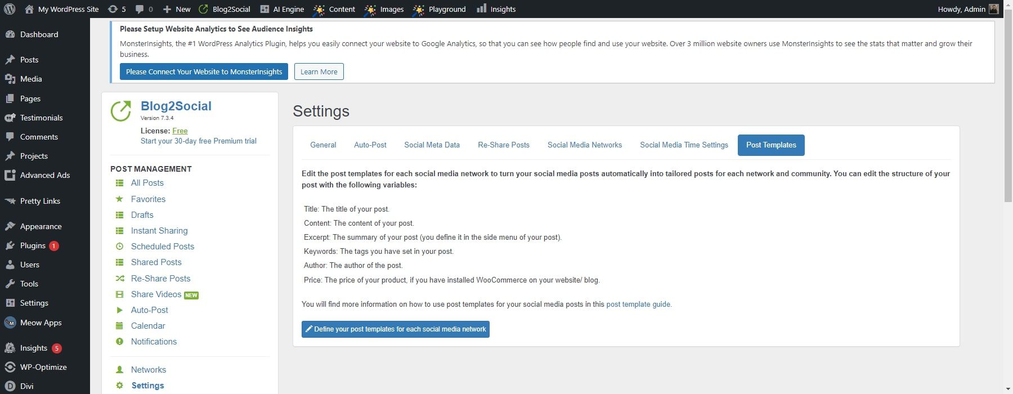1013x394 pixels.
Task: Open Share Videos marked NEW
Action: 156,294
